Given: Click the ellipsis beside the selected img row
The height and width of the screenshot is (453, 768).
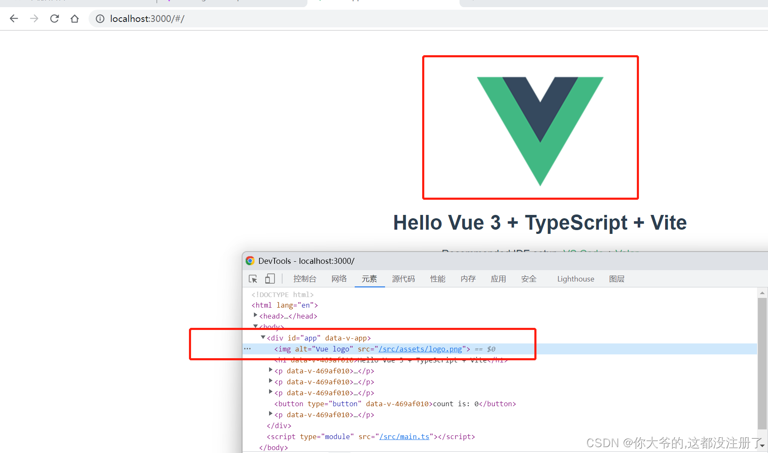Looking at the screenshot, I should pyautogui.click(x=248, y=349).
